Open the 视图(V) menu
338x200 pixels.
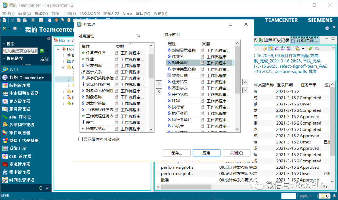pos(41,13)
